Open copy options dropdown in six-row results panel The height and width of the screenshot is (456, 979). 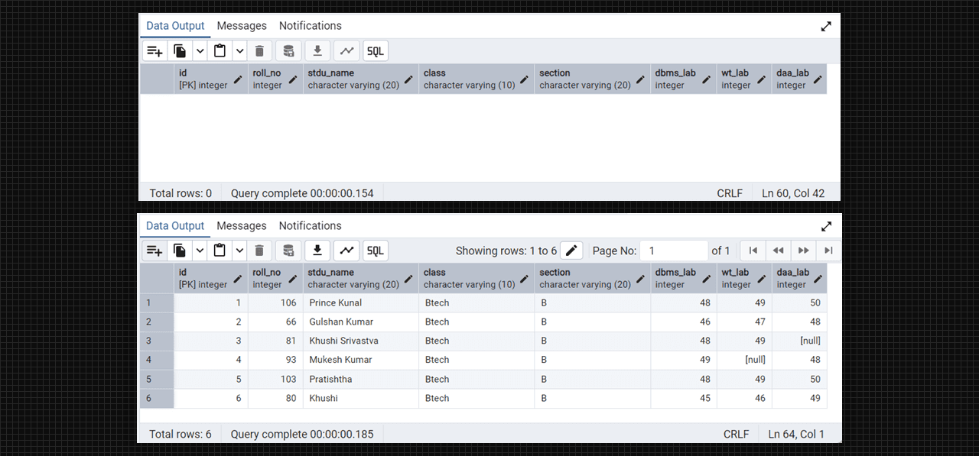pos(200,251)
